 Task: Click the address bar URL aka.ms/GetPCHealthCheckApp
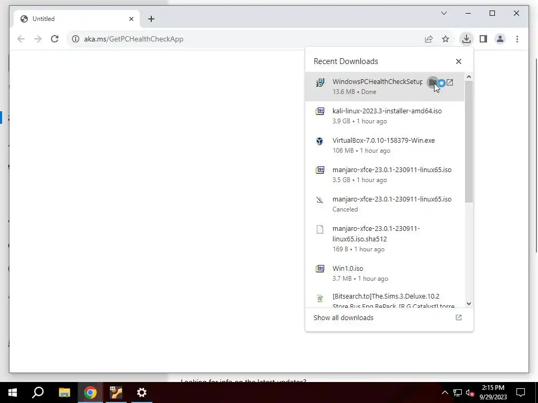tap(134, 39)
